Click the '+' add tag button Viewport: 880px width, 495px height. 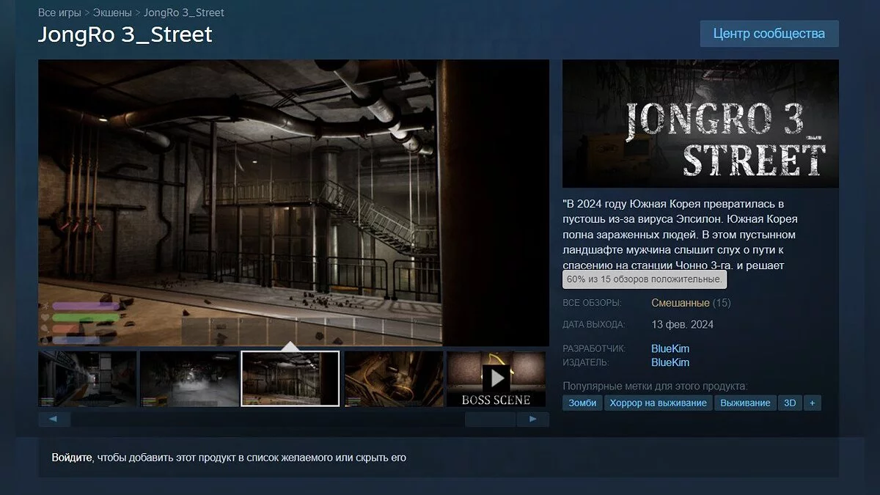[812, 403]
